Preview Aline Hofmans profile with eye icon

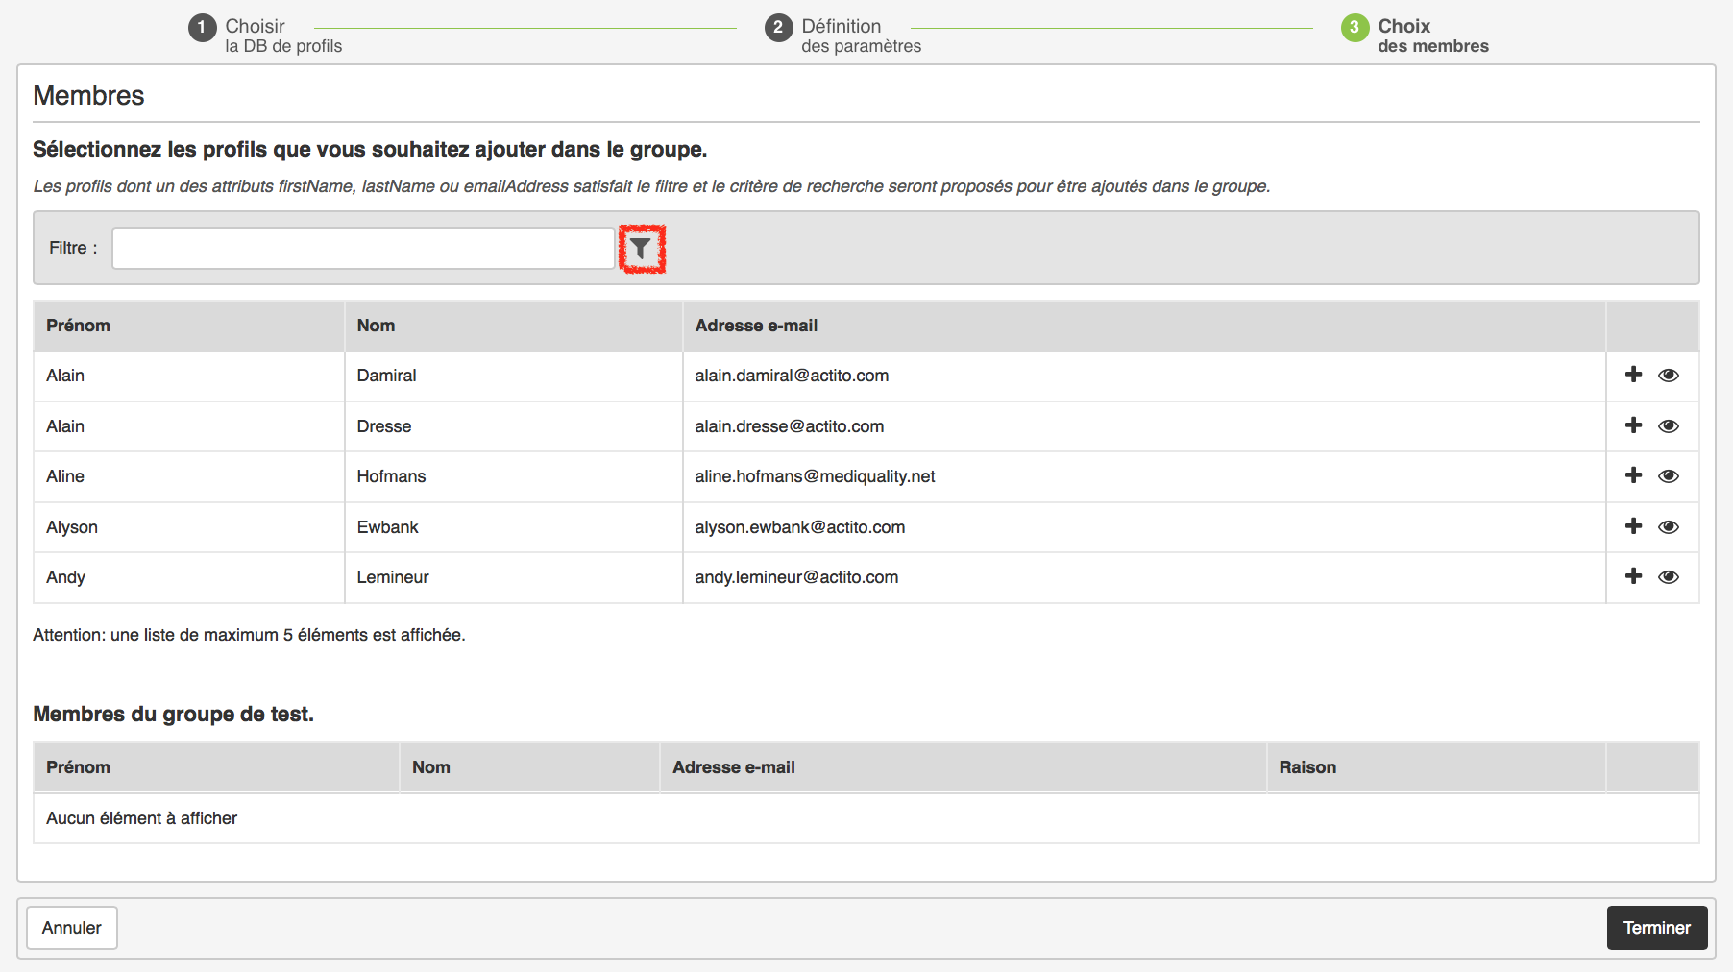(x=1669, y=476)
